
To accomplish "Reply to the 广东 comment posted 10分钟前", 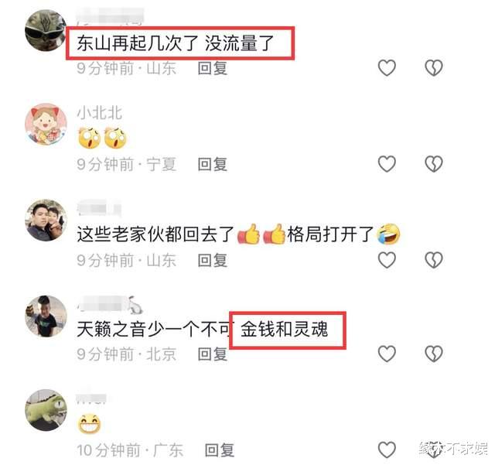I will pos(220,450).
